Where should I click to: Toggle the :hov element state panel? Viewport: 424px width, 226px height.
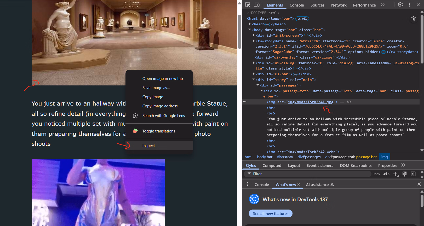click(x=377, y=174)
